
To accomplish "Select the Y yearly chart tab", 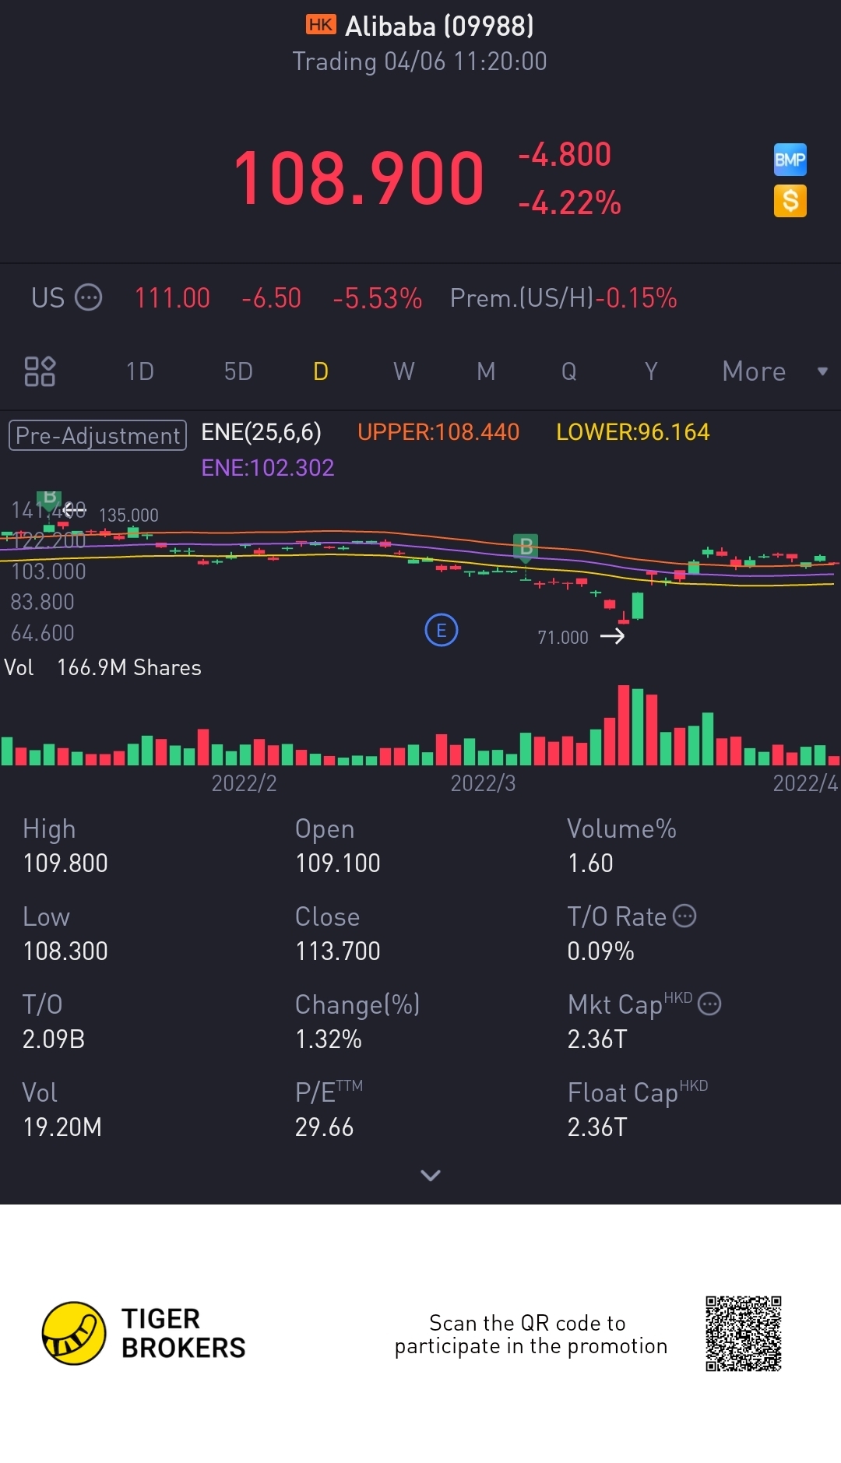I will pos(651,371).
